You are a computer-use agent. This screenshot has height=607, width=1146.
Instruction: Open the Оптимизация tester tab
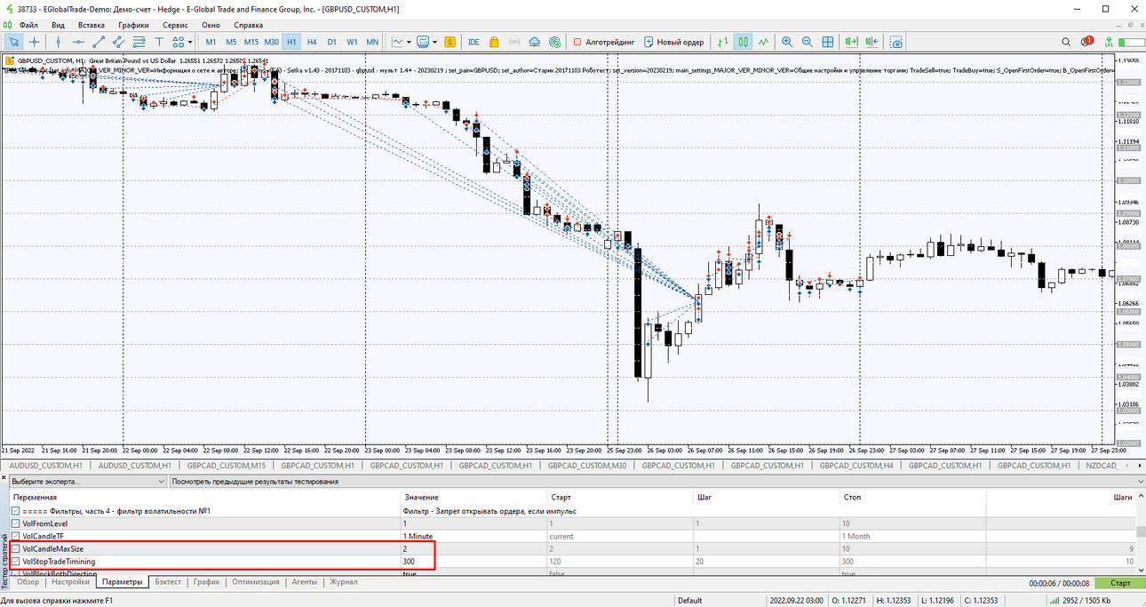(x=255, y=582)
